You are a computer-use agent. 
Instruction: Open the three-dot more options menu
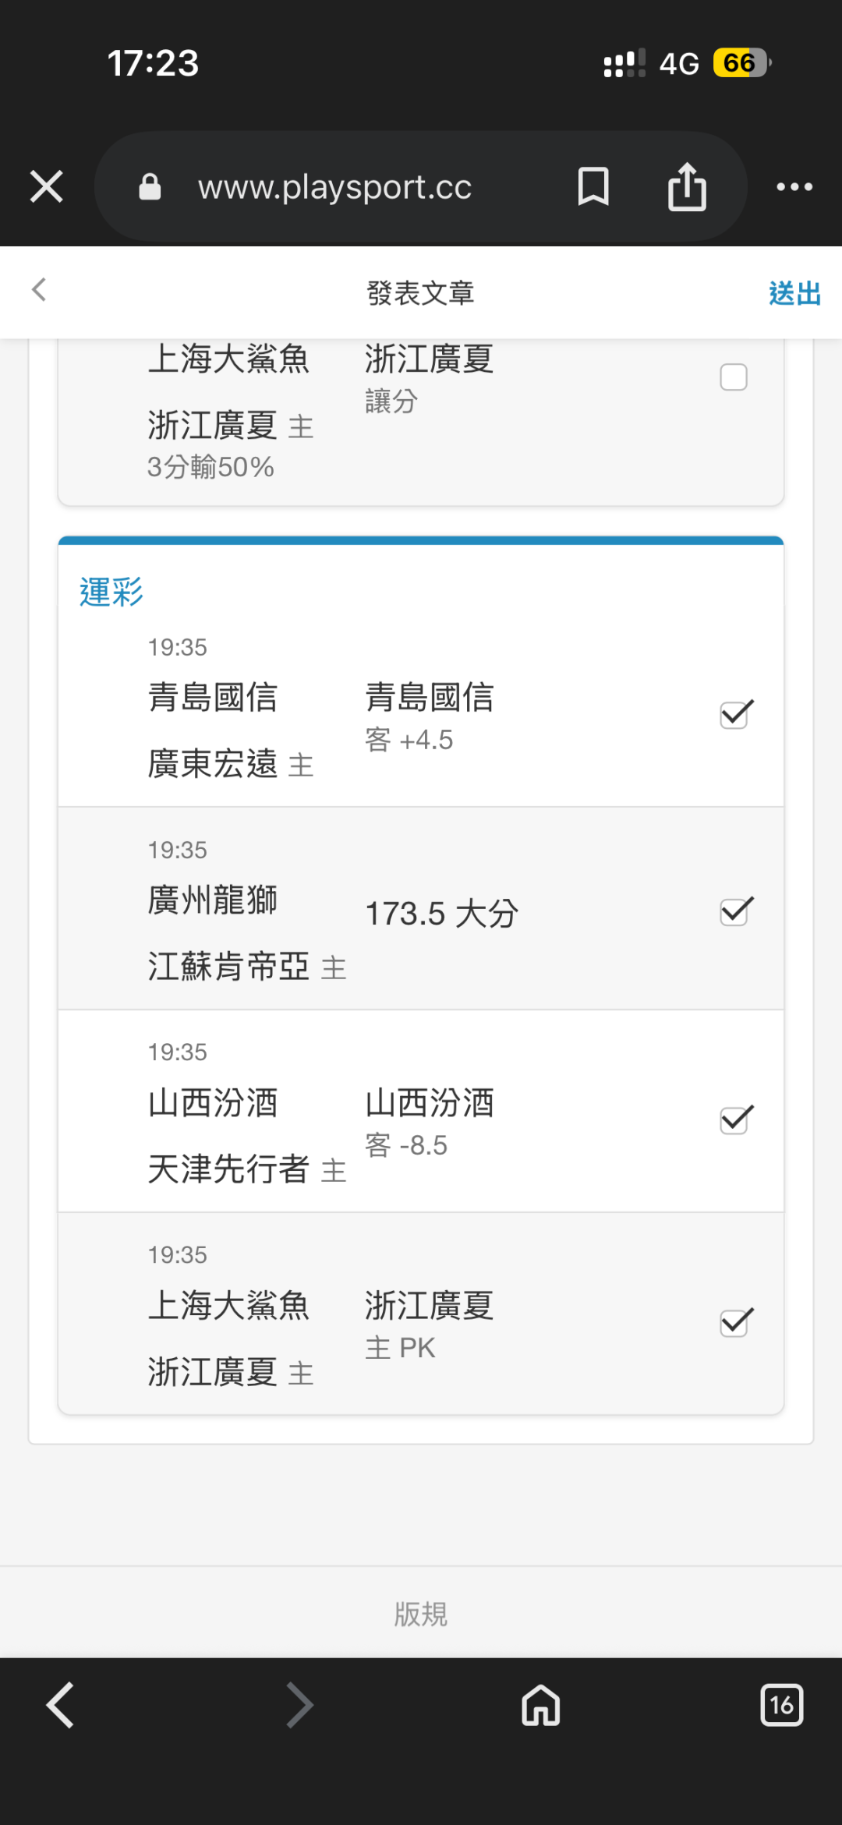794,187
